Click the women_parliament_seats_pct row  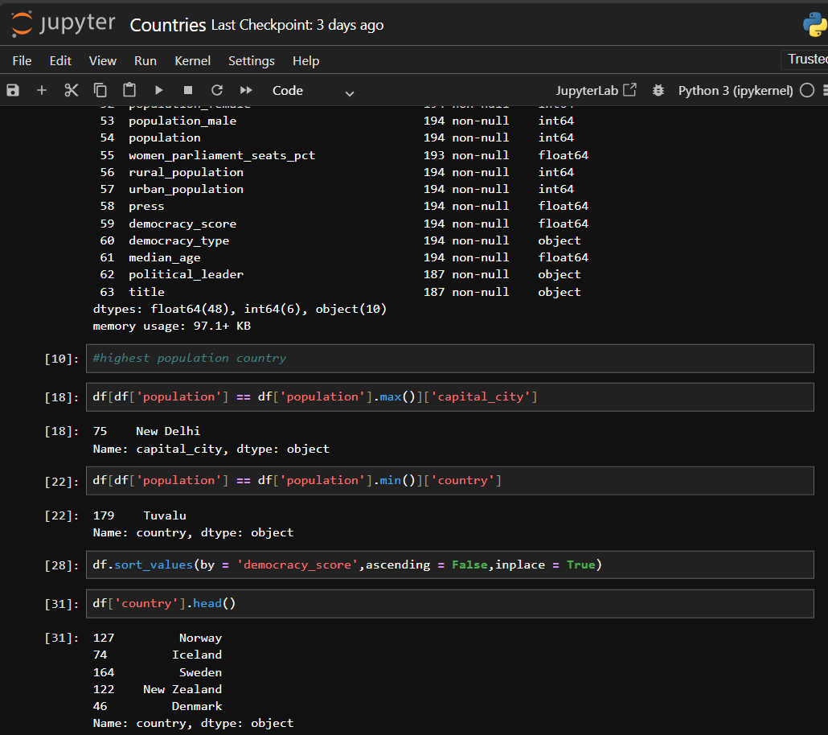point(344,155)
